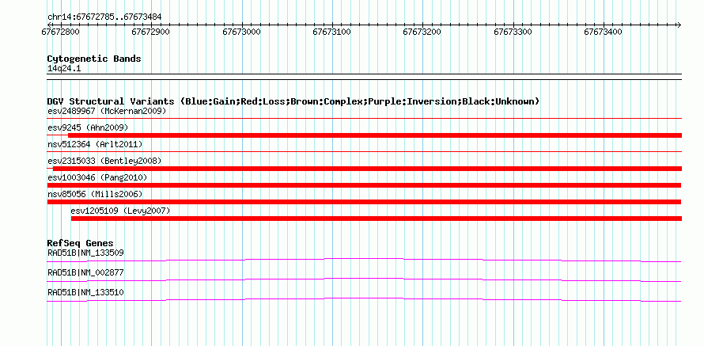Click ruler position 67673400
The width and height of the screenshot is (704, 346).
point(604,32)
